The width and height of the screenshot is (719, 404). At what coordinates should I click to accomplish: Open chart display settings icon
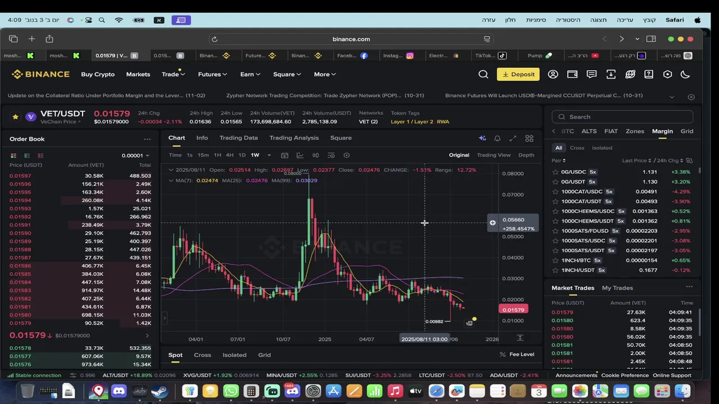(x=331, y=155)
